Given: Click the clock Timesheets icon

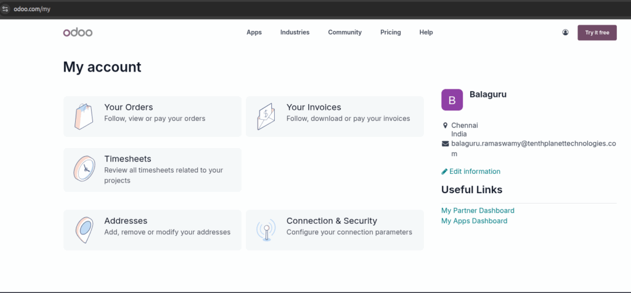Looking at the screenshot, I should click(84, 168).
